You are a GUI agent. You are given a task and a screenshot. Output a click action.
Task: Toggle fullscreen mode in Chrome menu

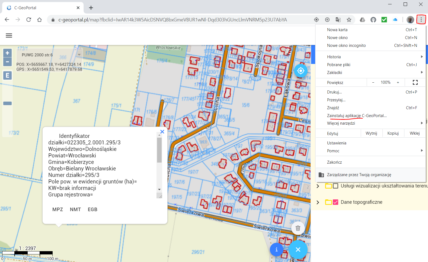415,82
